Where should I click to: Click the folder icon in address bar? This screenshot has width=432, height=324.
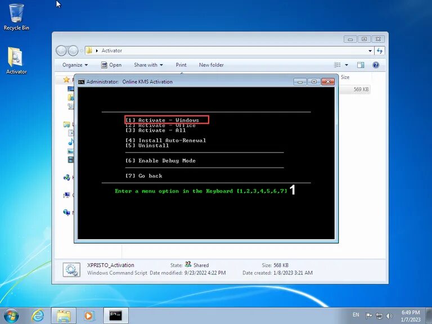coord(89,51)
